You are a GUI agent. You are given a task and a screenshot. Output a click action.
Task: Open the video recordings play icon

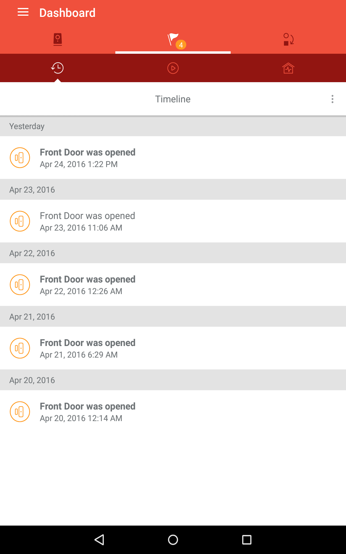[x=173, y=68]
